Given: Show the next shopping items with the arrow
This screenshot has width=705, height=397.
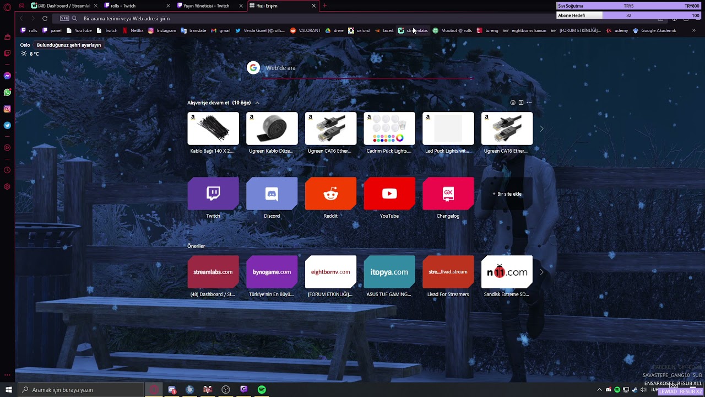Looking at the screenshot, I should pos(541,128).
